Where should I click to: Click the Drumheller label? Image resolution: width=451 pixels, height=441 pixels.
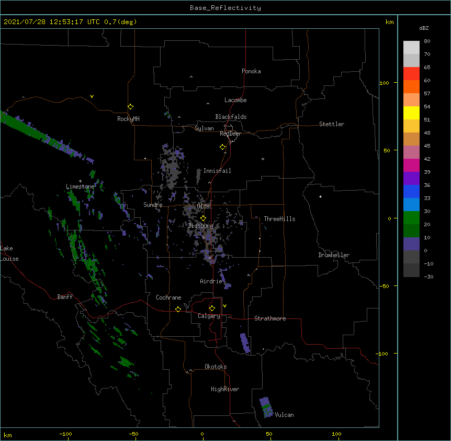point(334,255)
